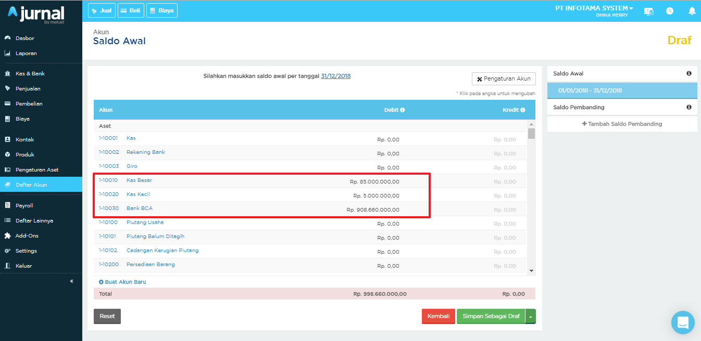Open Simpan Sebagai Draf dropdown arrow
The image size is (701, 341).
point(530,316)
